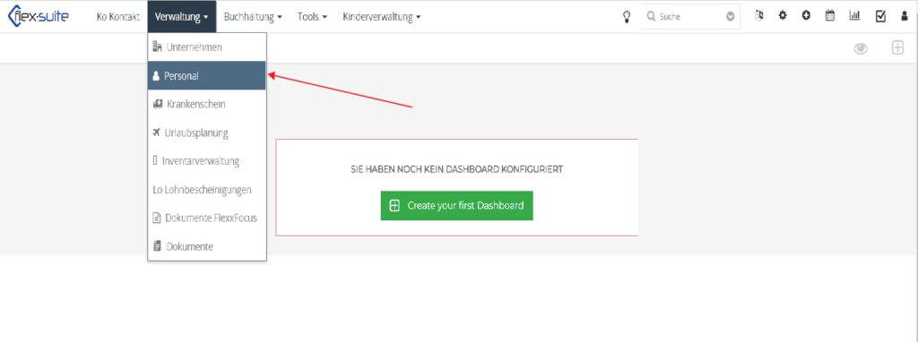Image resolution: width=918 pixels, height=342 pixels.
Task: Select Personal from Verwaltung menu
Action: pyautogui.click(x=207, y=76)
